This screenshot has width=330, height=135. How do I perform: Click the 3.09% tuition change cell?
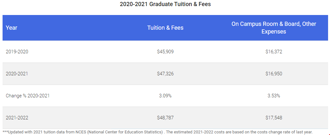coord(165,96)
